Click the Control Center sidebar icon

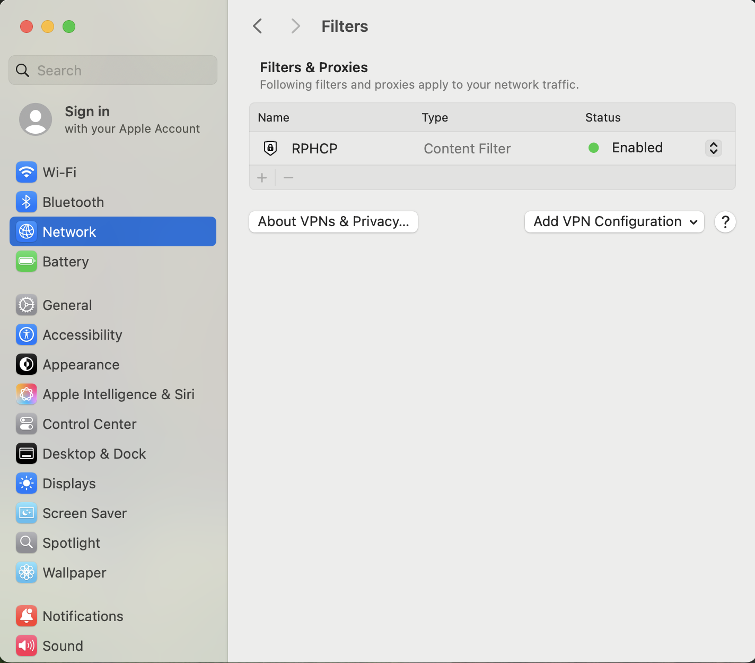click(x=26, y=424)
